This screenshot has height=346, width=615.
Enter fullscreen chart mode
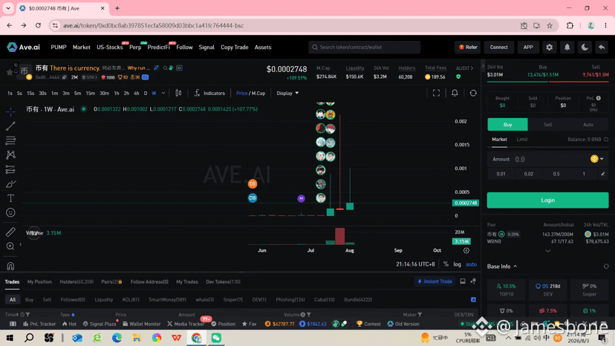click(x=436, y=93)
